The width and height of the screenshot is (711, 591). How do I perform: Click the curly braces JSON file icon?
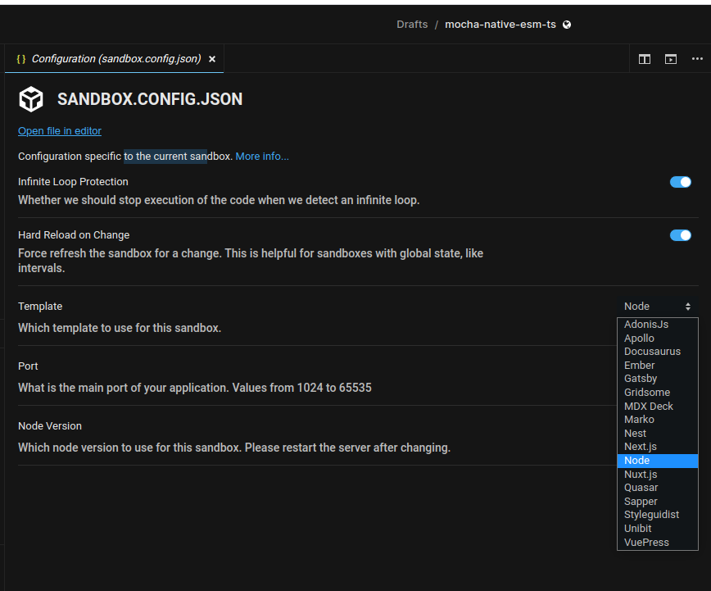coord(20,59)
